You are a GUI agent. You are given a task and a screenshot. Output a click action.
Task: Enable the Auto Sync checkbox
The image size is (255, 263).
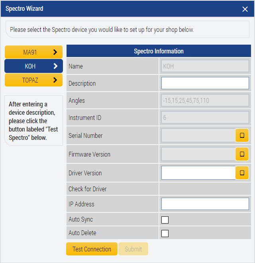pos(165,220)
